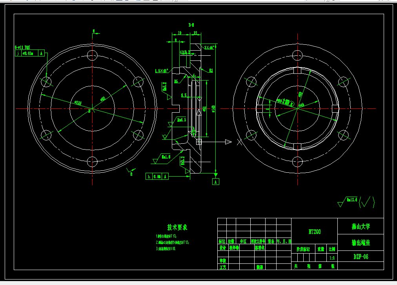The width and height of the screenshot is (397, 285).
Task: Click the 审核 row label
Action: (x=222, y=260)
